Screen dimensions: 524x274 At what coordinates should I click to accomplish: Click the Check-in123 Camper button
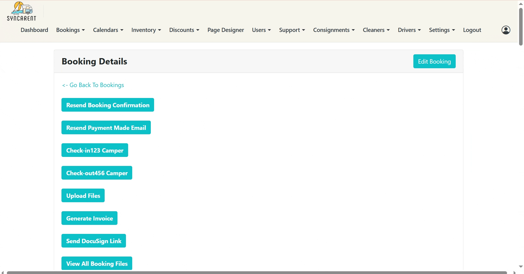click(95, 150)
